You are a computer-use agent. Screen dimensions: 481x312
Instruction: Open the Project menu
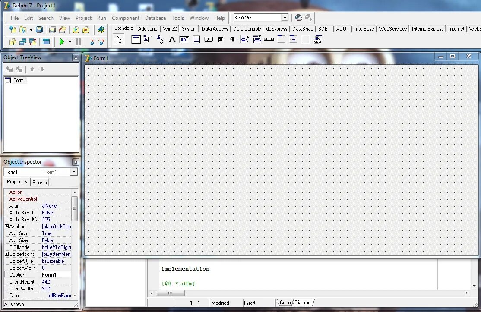point(83,18)
